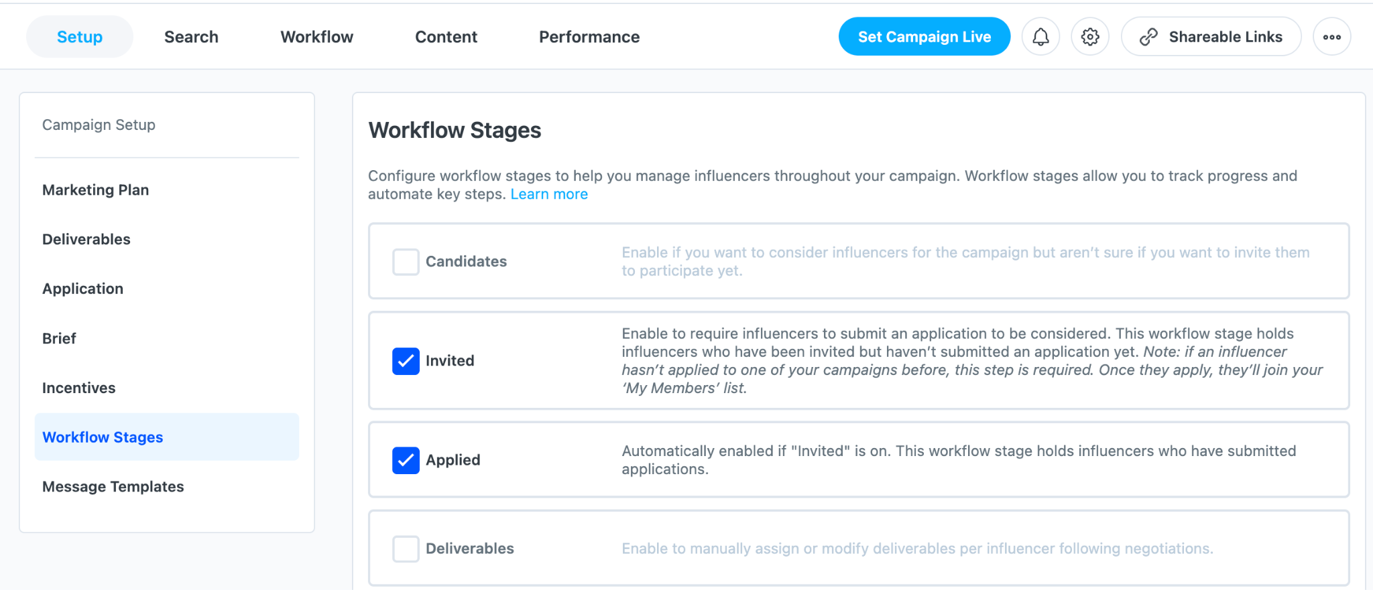Open Message Templates settings
This screenshot has height=590, width=1373.
tap(113, 486)
